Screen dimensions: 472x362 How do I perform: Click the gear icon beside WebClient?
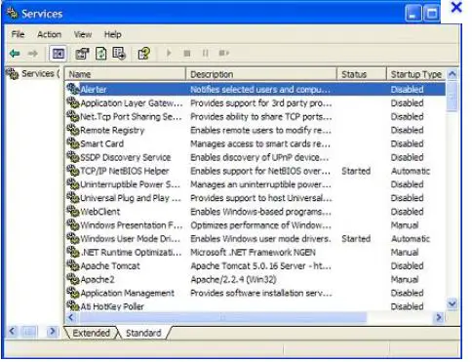[73, 211]
